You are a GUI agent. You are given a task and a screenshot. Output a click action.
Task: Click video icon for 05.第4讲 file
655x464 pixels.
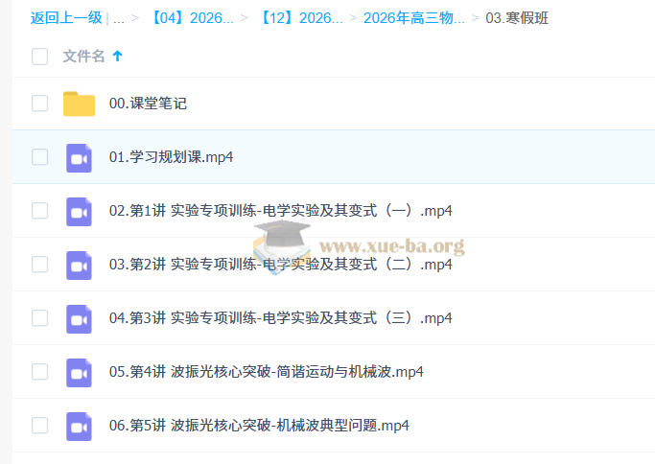tap(79, 372)
